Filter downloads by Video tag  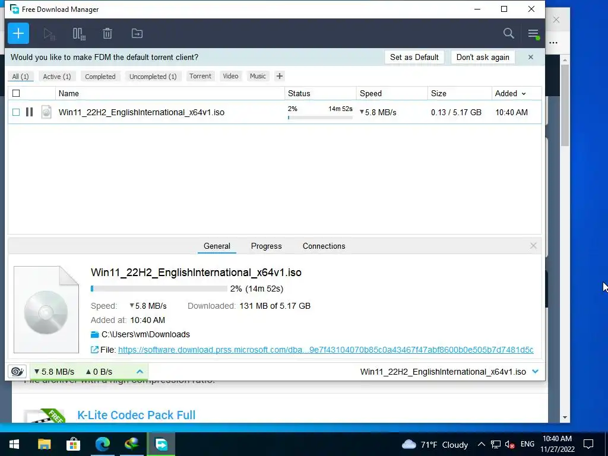coord(230,76)
